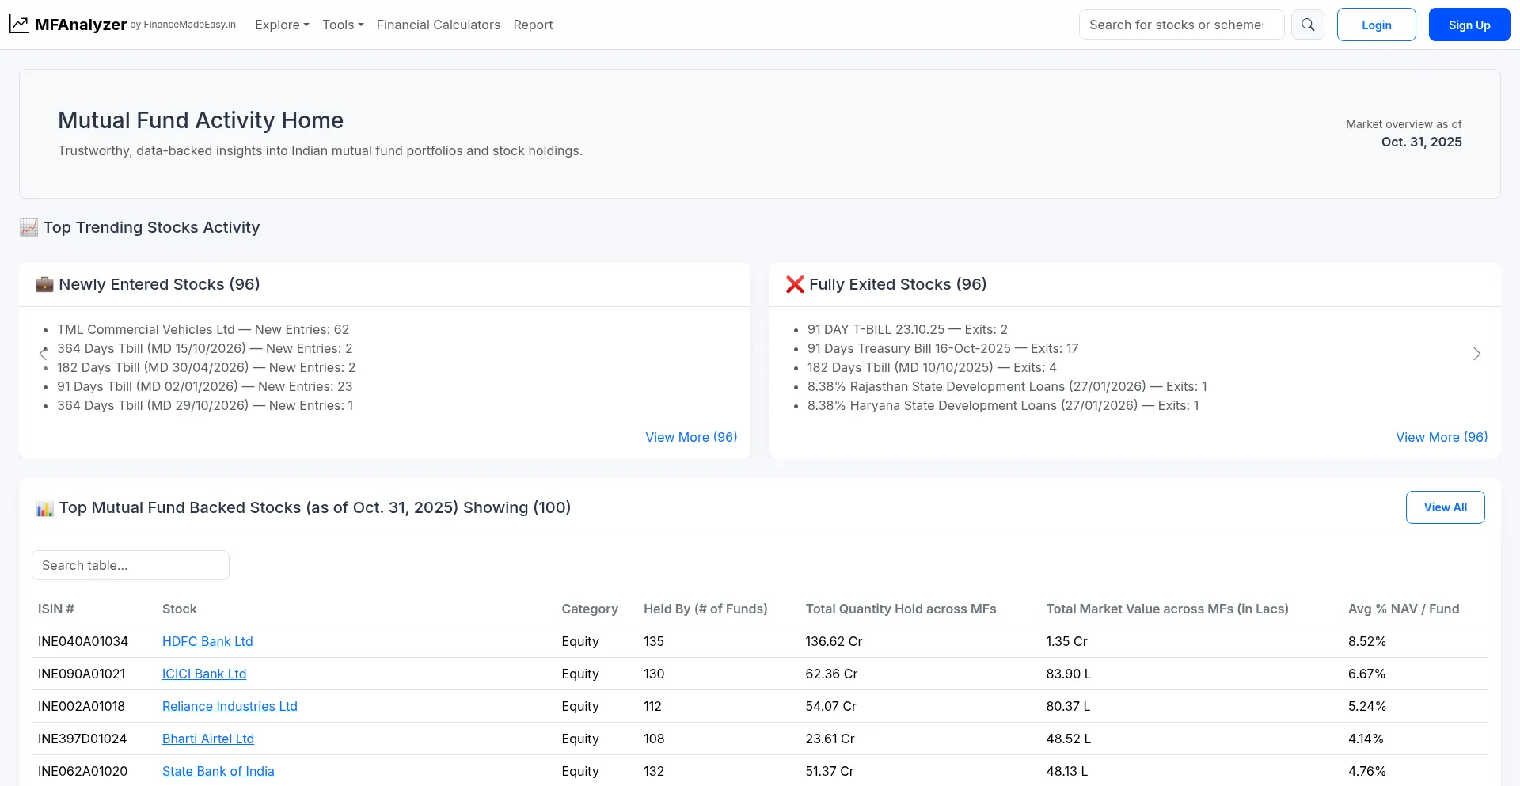The width and height of the screenshot is (1520, 786).
Task: Click the ISIN # column header
Action: point(56,609)
